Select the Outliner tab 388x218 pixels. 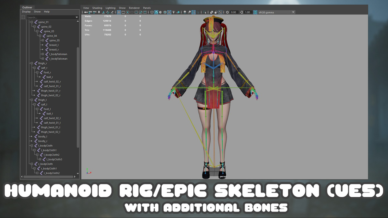click(x=27, y=7)
